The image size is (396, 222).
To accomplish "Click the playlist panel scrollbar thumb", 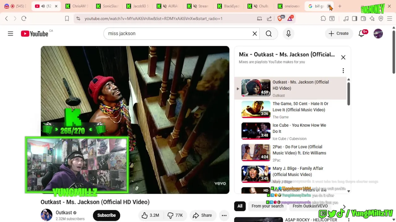I will tap(348, 94).
